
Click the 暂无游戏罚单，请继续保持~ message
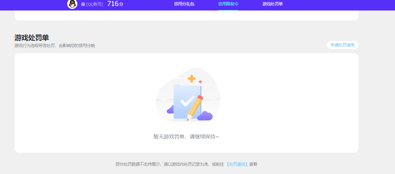[186, 137]
